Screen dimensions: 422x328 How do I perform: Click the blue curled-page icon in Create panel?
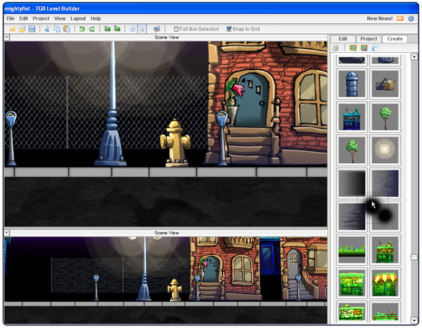(375, 48)
